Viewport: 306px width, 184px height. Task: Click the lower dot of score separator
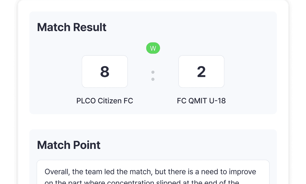coord(153,79)
